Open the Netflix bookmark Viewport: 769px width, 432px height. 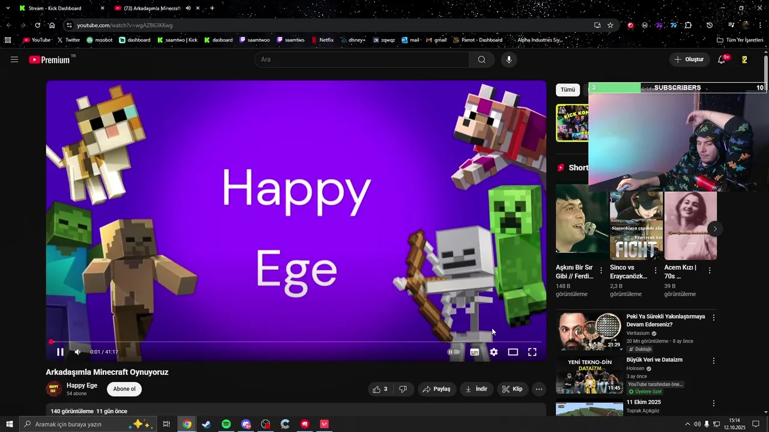coord(322,40)
